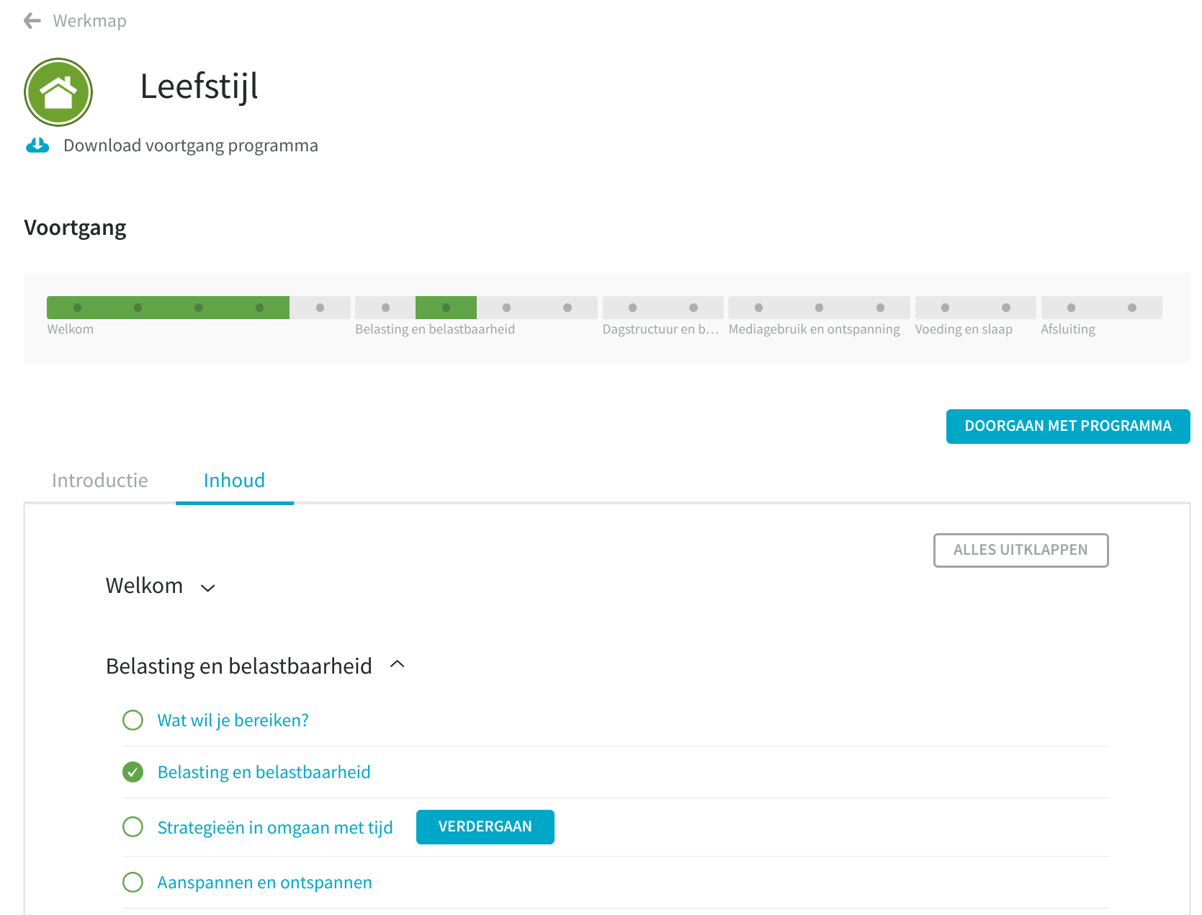Open the Download voortgang programma link
The image size is (1202, 915).
pyautogui.click(x=190, y=146)
